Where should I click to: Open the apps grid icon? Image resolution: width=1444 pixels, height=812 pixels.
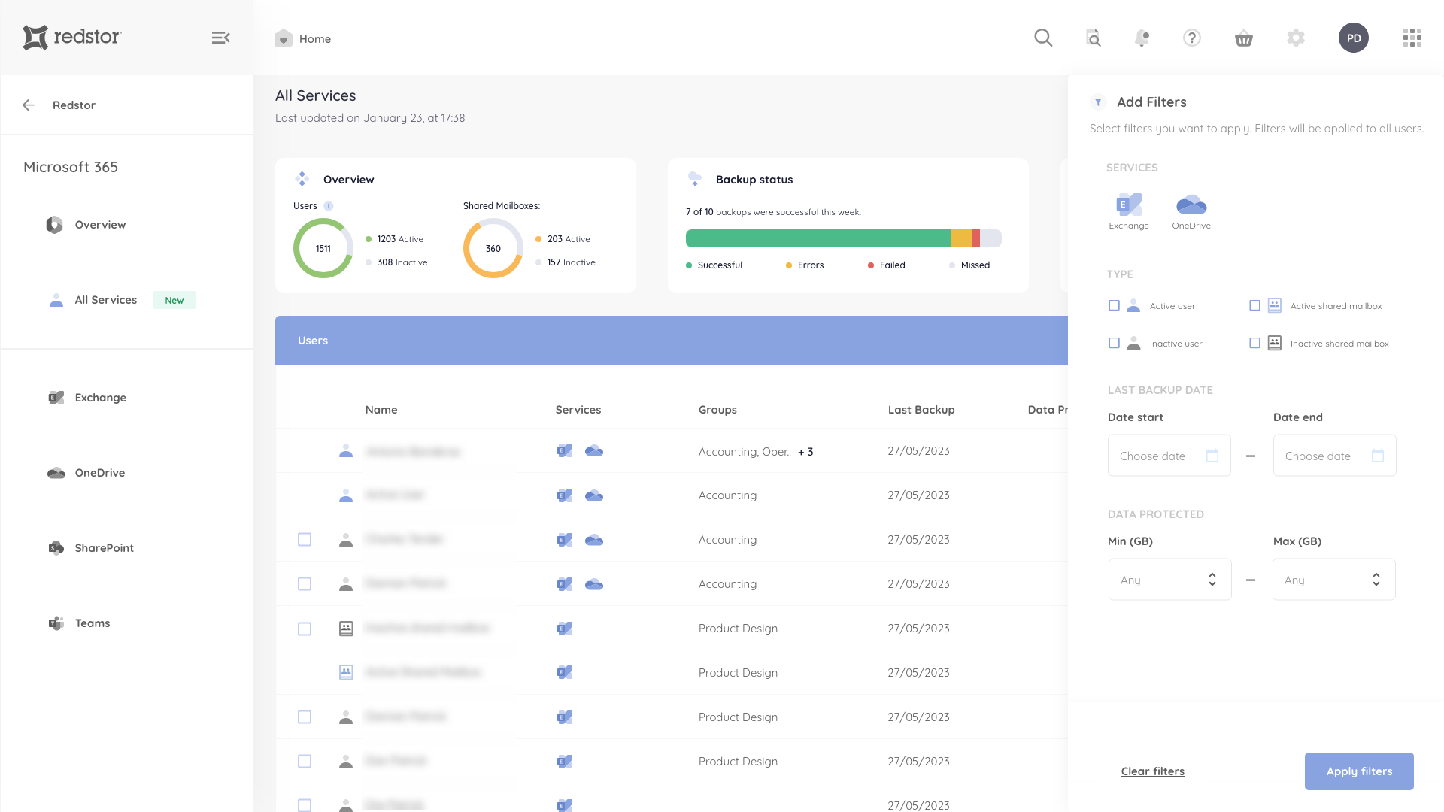point(1412,38)
